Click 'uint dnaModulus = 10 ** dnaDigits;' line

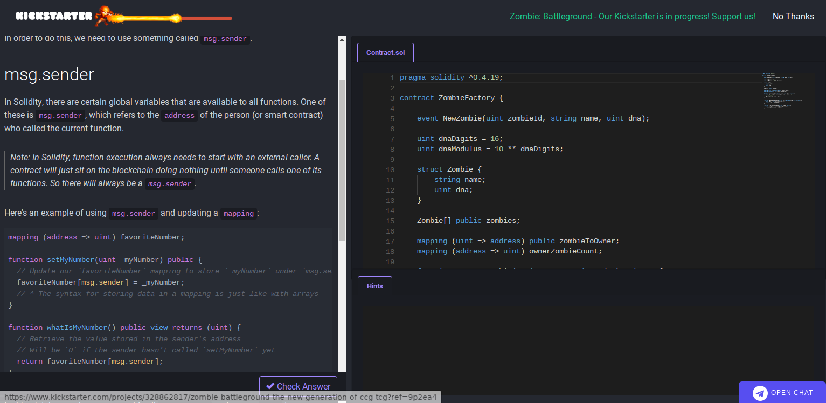click(490, 149)
